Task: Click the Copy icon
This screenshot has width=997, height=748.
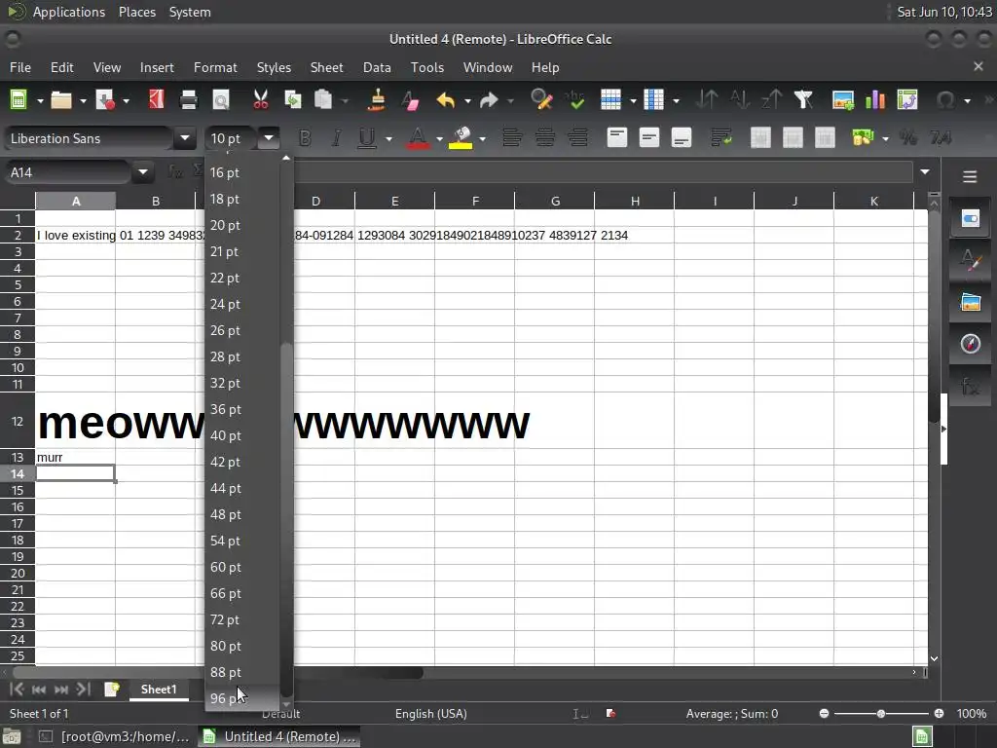Action: coord(292,100)
